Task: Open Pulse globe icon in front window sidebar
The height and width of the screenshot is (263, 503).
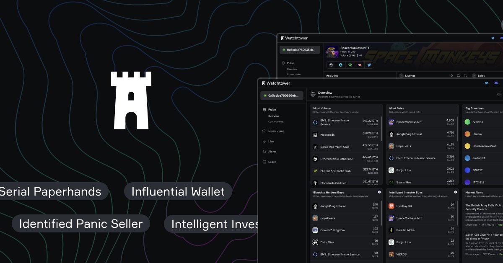Action: coord(264,110)
